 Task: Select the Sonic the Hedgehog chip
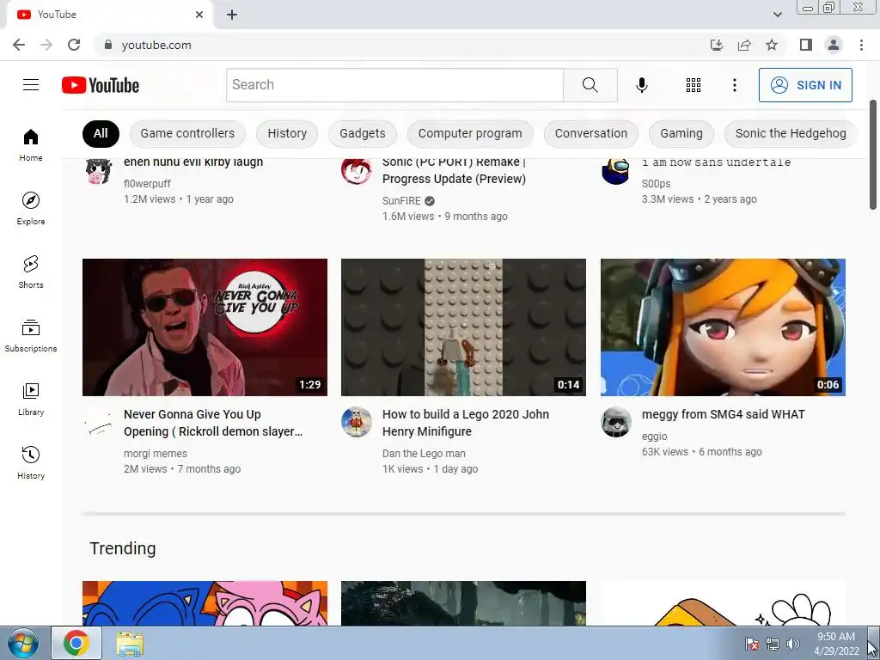[x=791, y=133]
